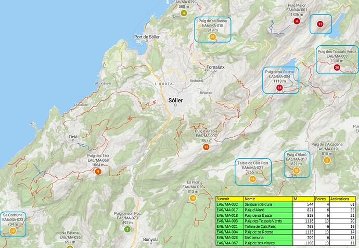Click the Points column header in table
The image size is (359, 248).
tap(322, 199)
